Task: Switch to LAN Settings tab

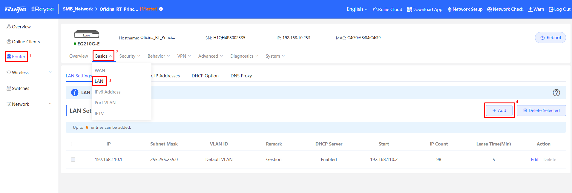Action: pyautogui.click(x=79, y=76)
